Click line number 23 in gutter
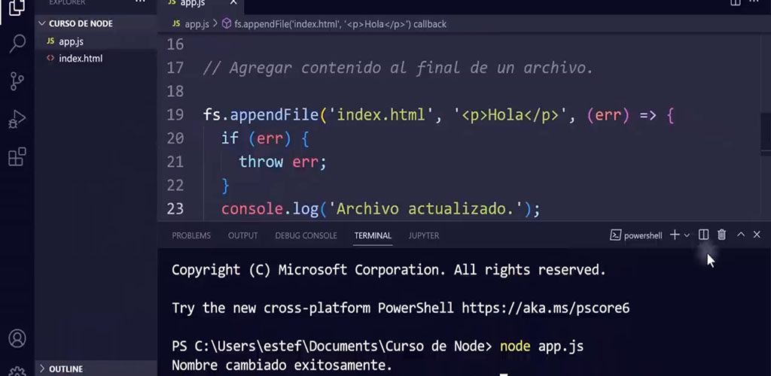Screen dimensions: 771x376 pos(175,209)
